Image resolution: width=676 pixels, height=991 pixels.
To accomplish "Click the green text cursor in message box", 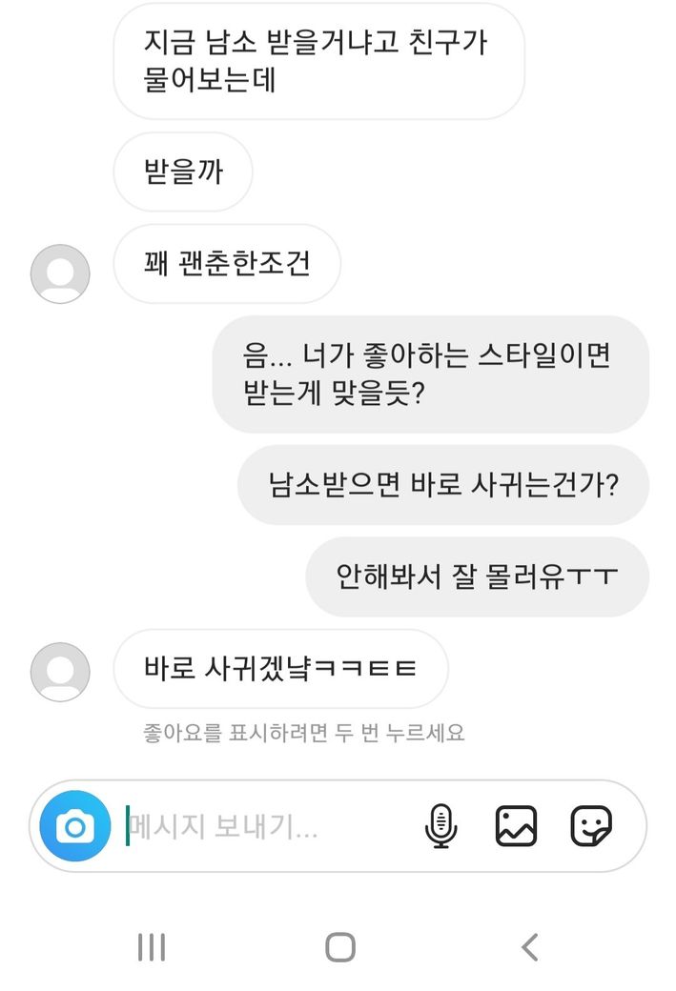I will (x=127, y=826).
